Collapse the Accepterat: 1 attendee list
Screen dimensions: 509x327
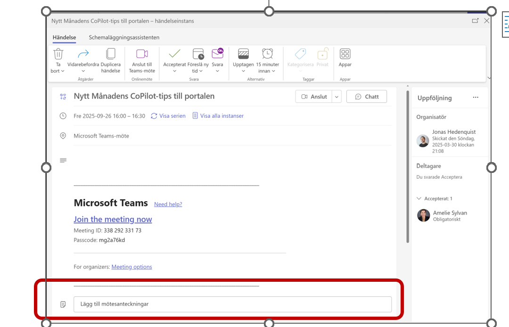tap(419, 198)
